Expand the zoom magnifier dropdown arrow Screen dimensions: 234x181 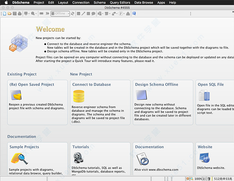[36, 14]
